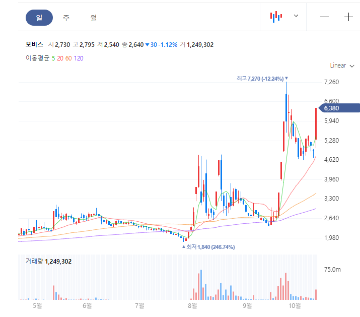The width and height of the screenshot is (360, 317).
Task: Click the 거래량 1,249,302 volume label
Action: 48,262
